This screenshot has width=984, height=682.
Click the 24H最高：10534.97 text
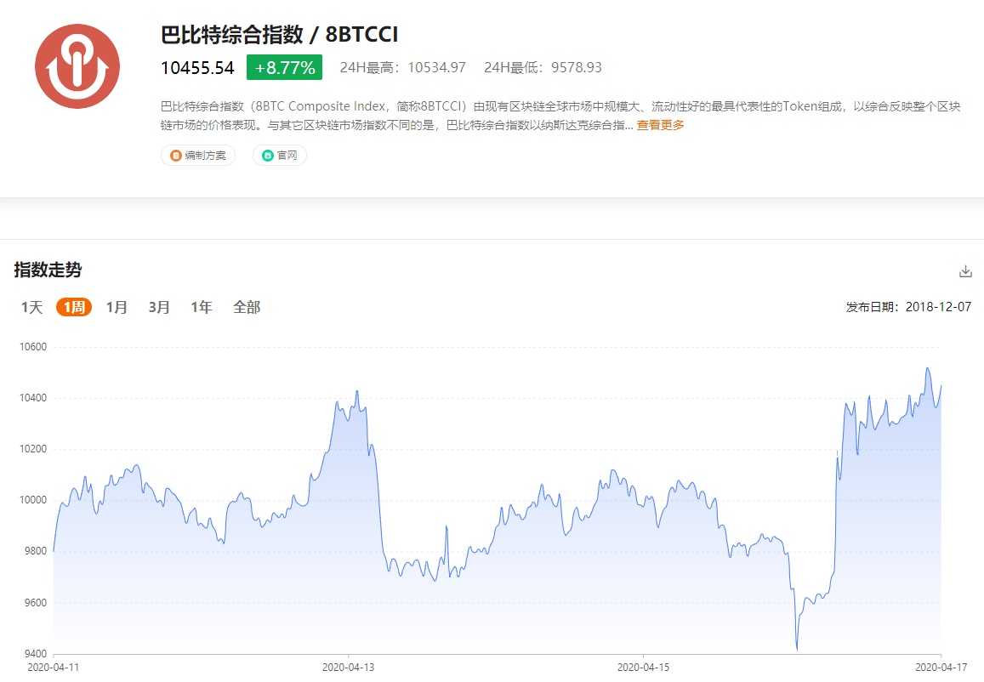[403, 68]
